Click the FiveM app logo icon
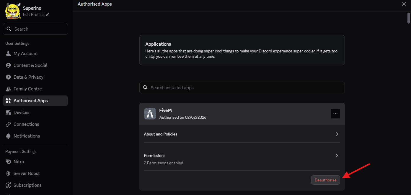The height and width of the screenshot is (195, 411). tap(150, 114)
